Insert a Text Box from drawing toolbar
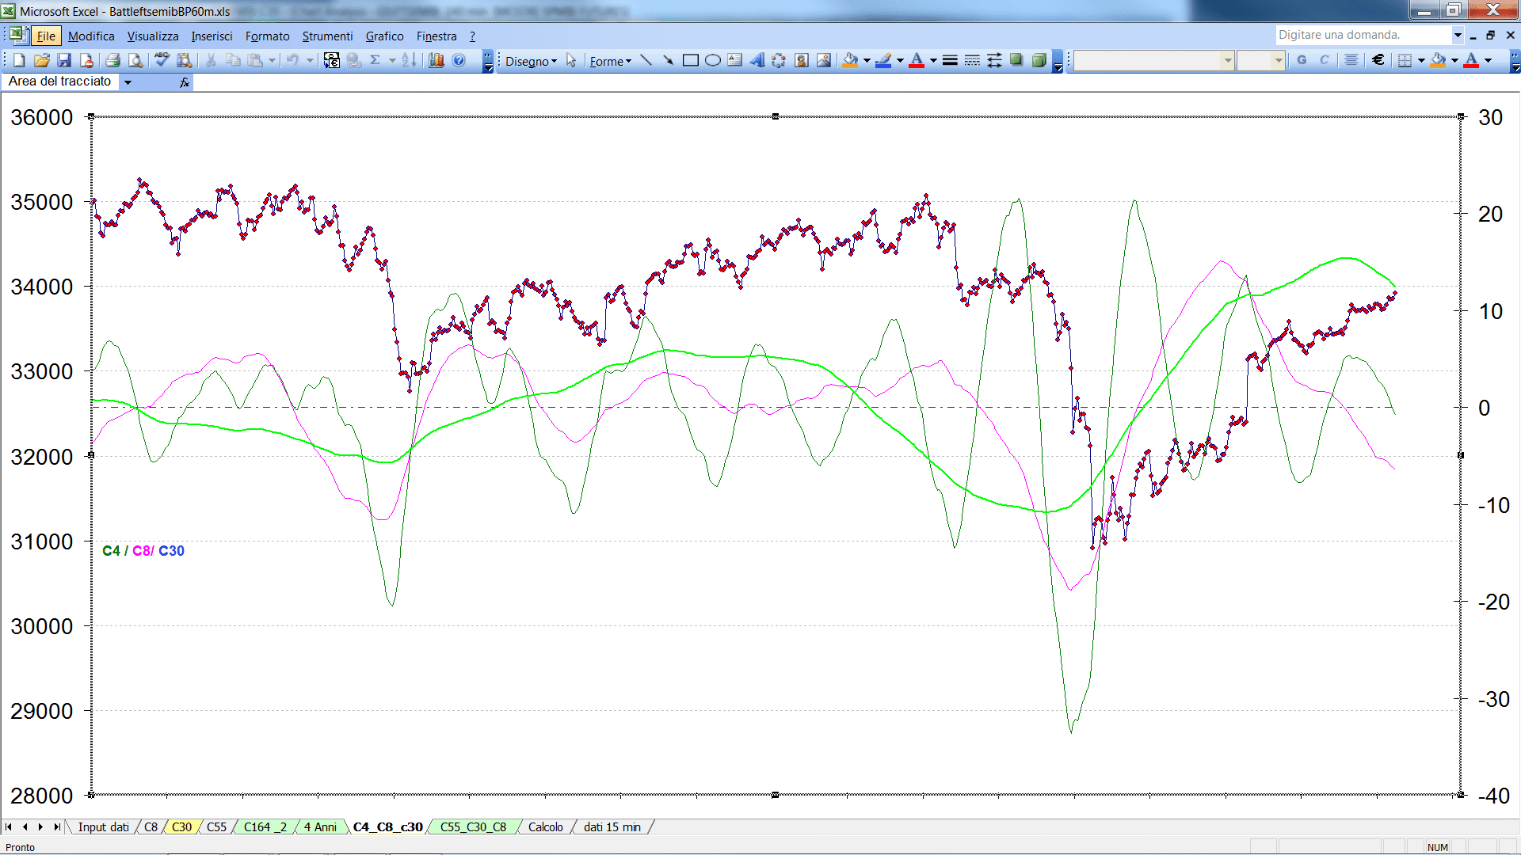1521x855 pixels. pyautogui.click(x=734, y=60)
